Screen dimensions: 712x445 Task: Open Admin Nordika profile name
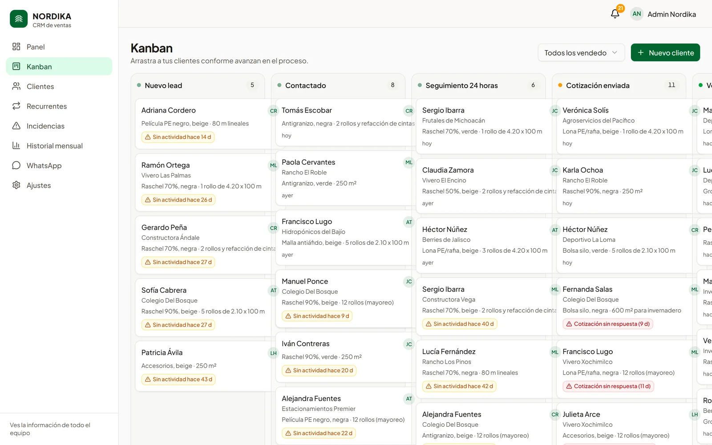tap(672, 14)
